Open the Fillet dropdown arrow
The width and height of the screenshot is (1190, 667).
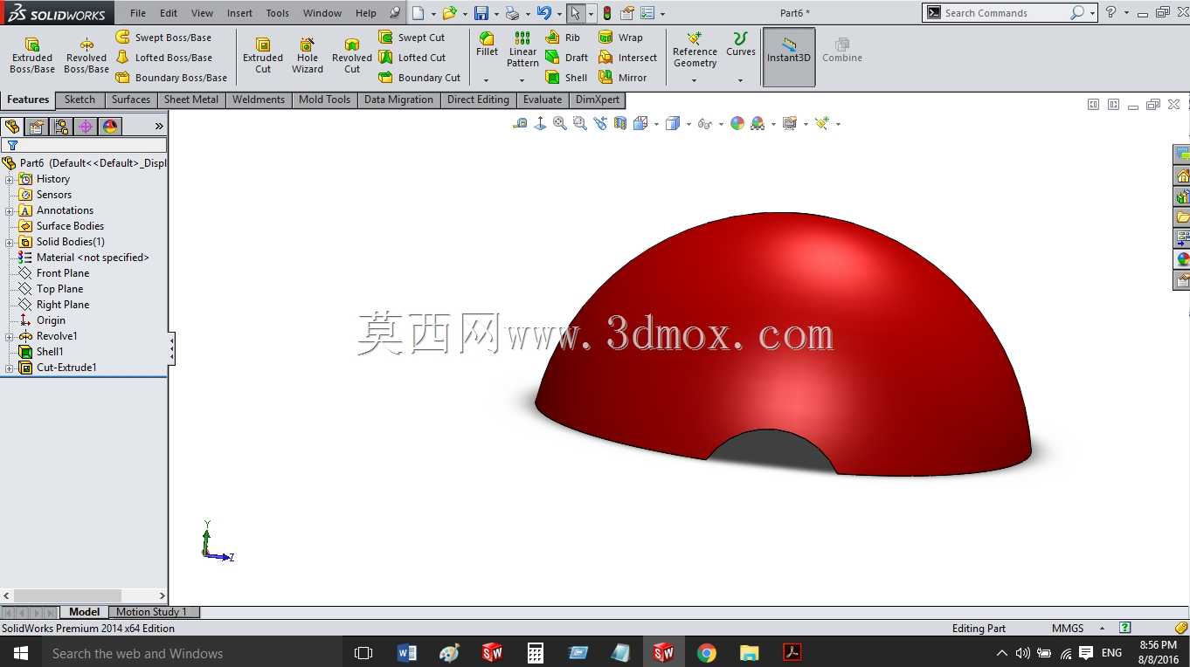click(487, 80)
